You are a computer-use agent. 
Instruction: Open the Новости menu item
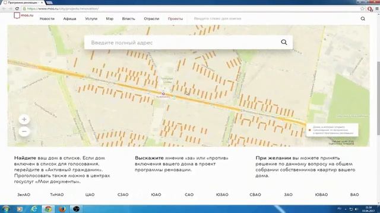coord(47,18)
